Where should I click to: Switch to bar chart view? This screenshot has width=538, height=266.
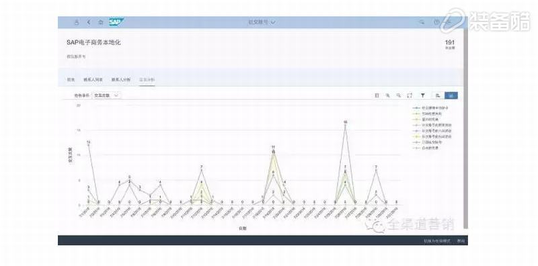[438, 95]
